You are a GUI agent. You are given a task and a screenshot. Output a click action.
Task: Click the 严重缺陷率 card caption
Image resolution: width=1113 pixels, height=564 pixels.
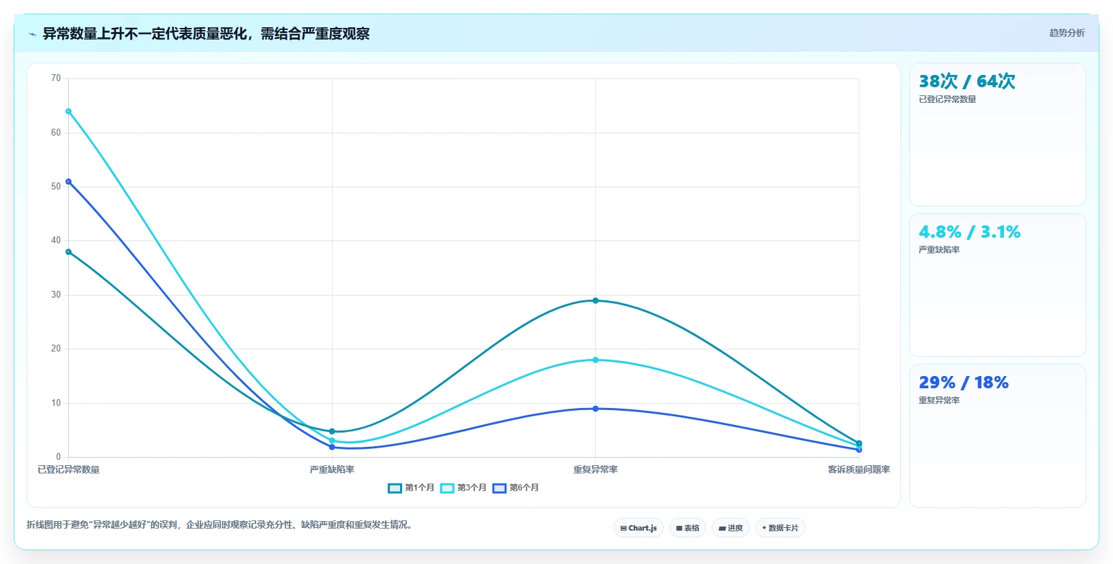[x=939, y=250]
